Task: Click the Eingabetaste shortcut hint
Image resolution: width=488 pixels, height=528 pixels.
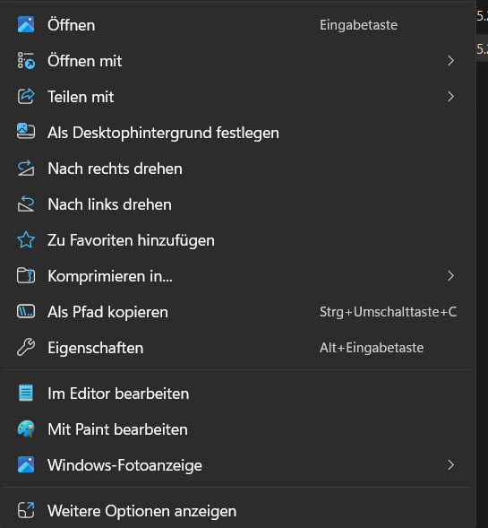Action: pyautogui.click(x=358, y=25)
